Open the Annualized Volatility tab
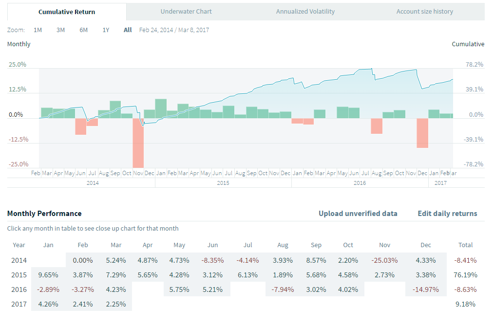Viewport: 494px width, 325px height. [305, 11]
